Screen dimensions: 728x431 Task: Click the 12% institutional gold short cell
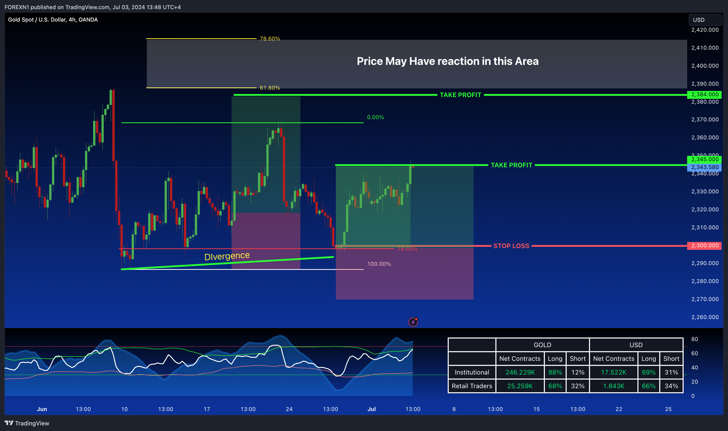coord(578,372)
